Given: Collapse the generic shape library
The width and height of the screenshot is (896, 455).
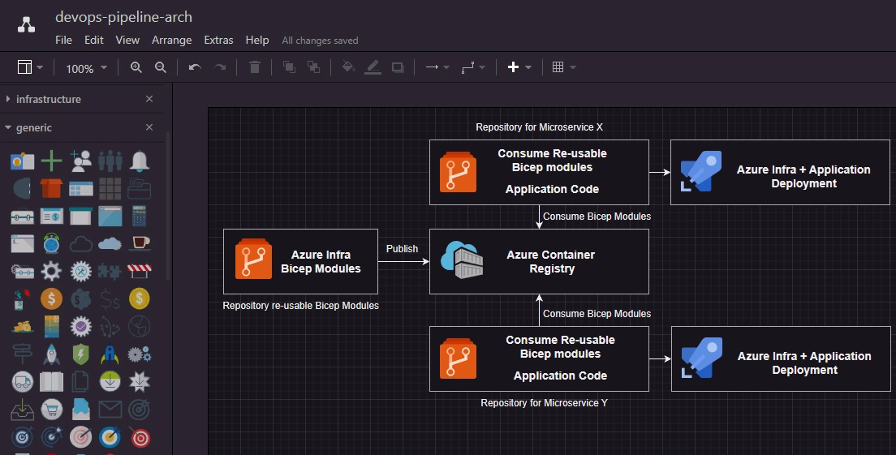Looking at the screenshot, I should (x=8, y=128).
